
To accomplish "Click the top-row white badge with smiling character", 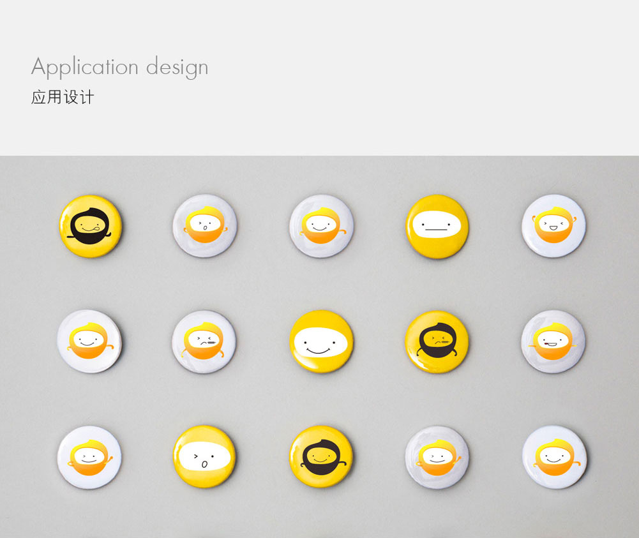I will (x=321, y=226).
